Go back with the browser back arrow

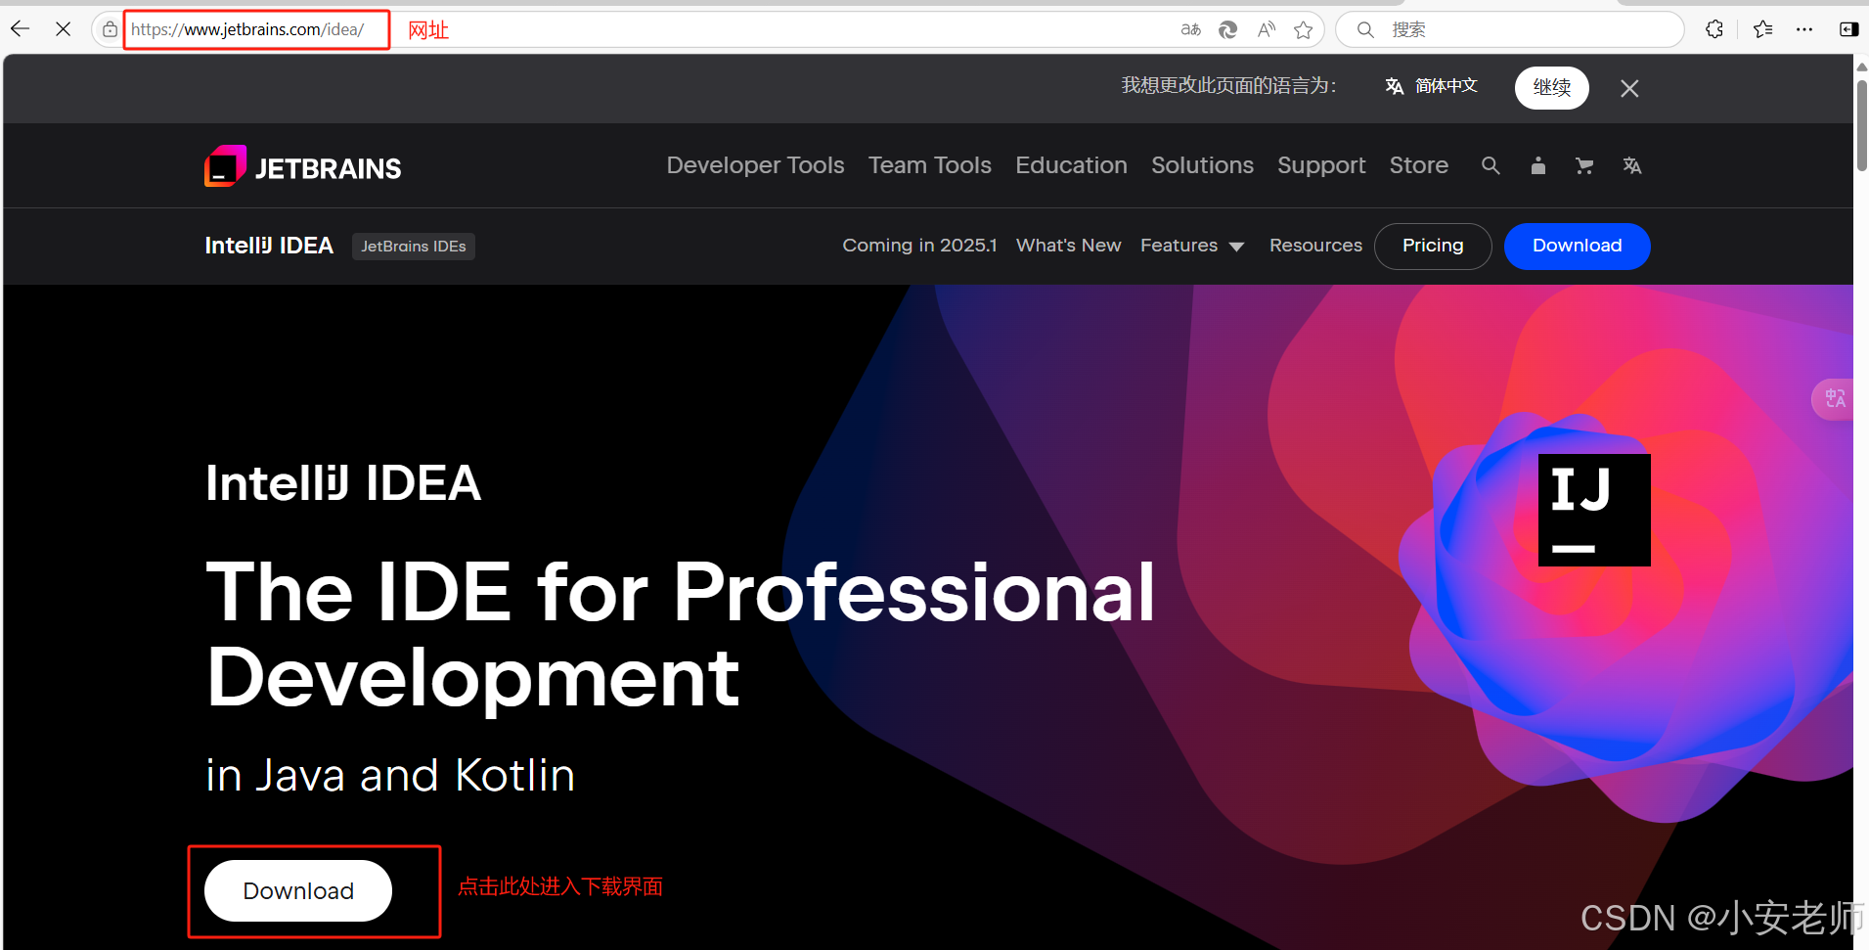coord(20,29)
